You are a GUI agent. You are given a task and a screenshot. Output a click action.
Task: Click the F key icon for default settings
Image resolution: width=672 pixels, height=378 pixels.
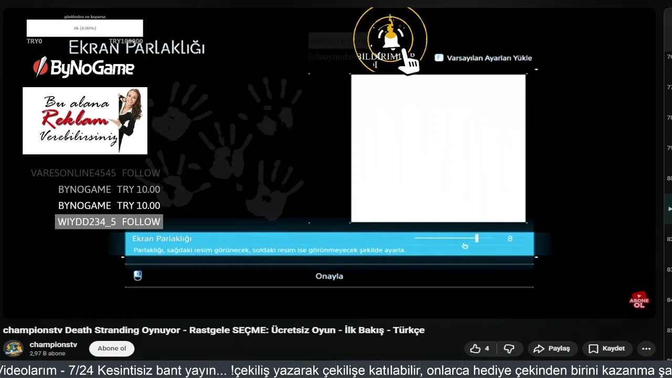[439, 58]
